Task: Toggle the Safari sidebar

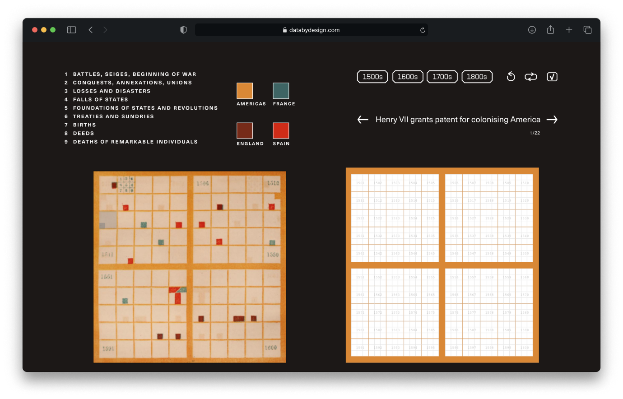Action: click(71, 30)
